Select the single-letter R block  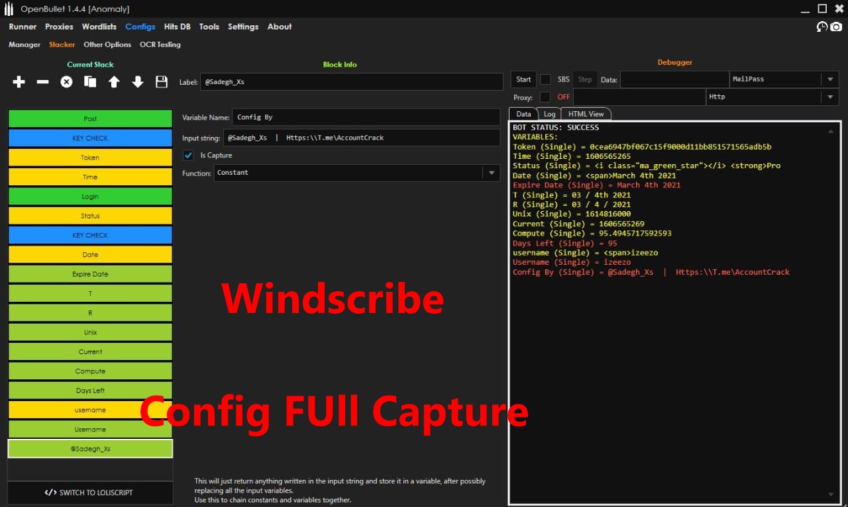pos(90,312)
